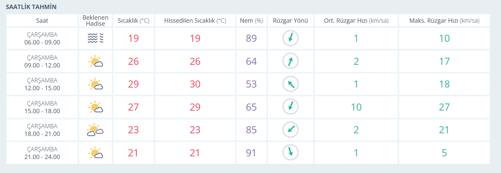501x173 pixels.
Task: Click wind direction arrow for 06.00 - 09.00
Action: [x=290, y=38]
